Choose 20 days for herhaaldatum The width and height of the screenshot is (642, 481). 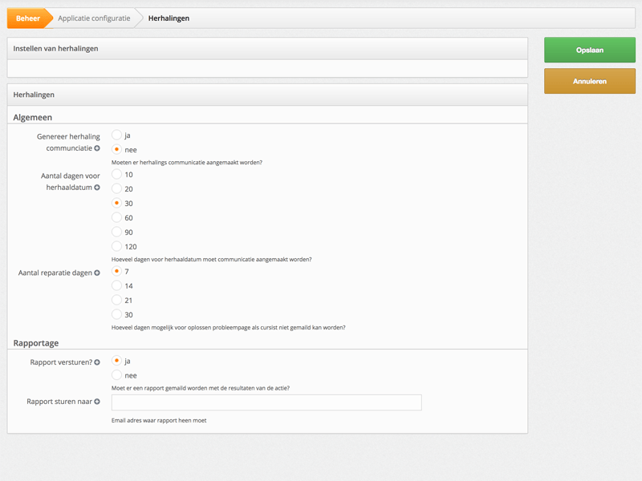coord(116,188)
